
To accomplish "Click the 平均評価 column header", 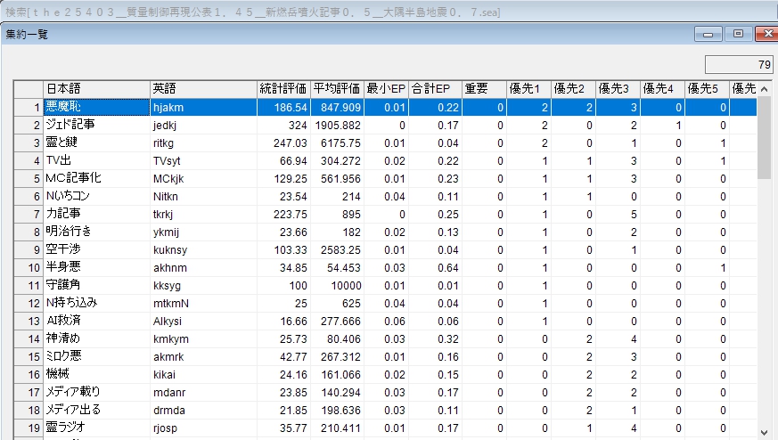I will pos(337,88).
